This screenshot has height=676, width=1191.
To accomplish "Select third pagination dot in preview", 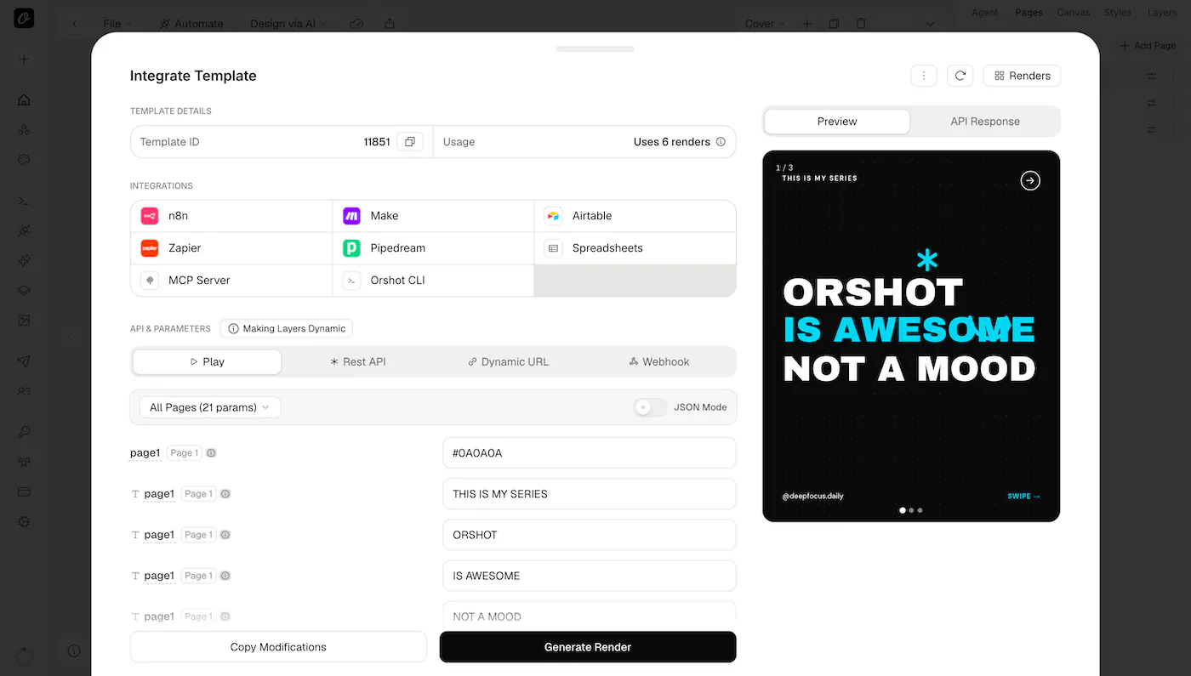I will [x=920, y=510].
